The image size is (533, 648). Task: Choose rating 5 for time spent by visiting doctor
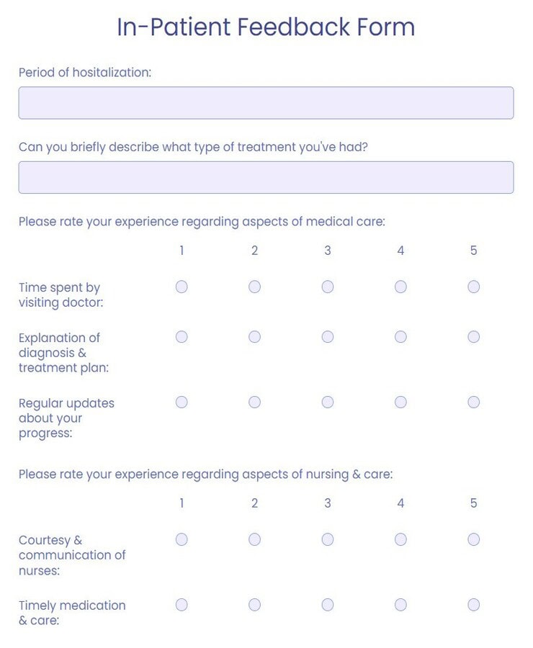(x=473, y=287)
